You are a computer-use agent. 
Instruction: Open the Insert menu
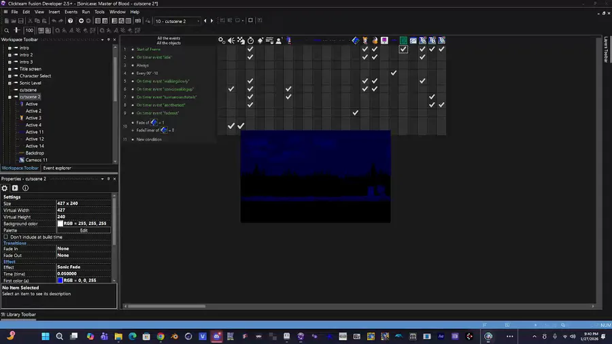(x=54, y=12)
